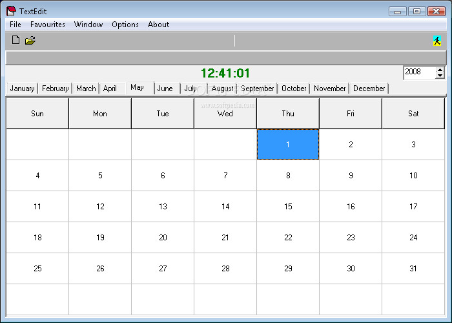Viewport: 452px width, 323px height.
Task: Click the Open folder icon
Action: [x=30, y=40]
